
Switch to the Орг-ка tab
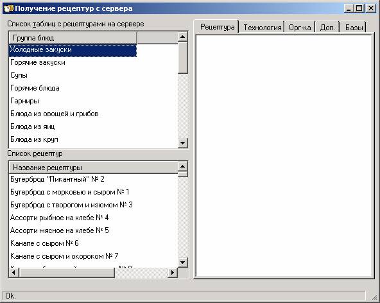[x=300, y=28]
